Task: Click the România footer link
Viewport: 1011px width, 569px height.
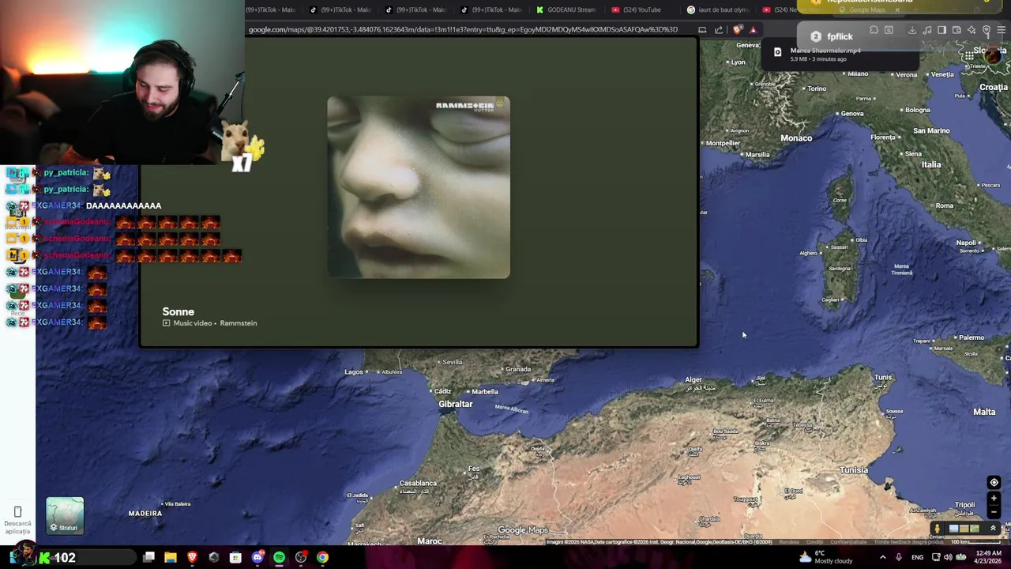Action: click(x=789, y=542)
